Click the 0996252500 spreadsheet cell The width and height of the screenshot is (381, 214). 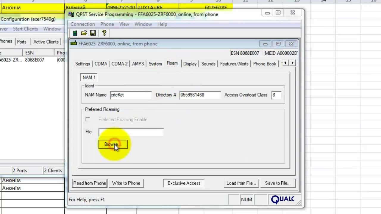(x=121, y=7)
